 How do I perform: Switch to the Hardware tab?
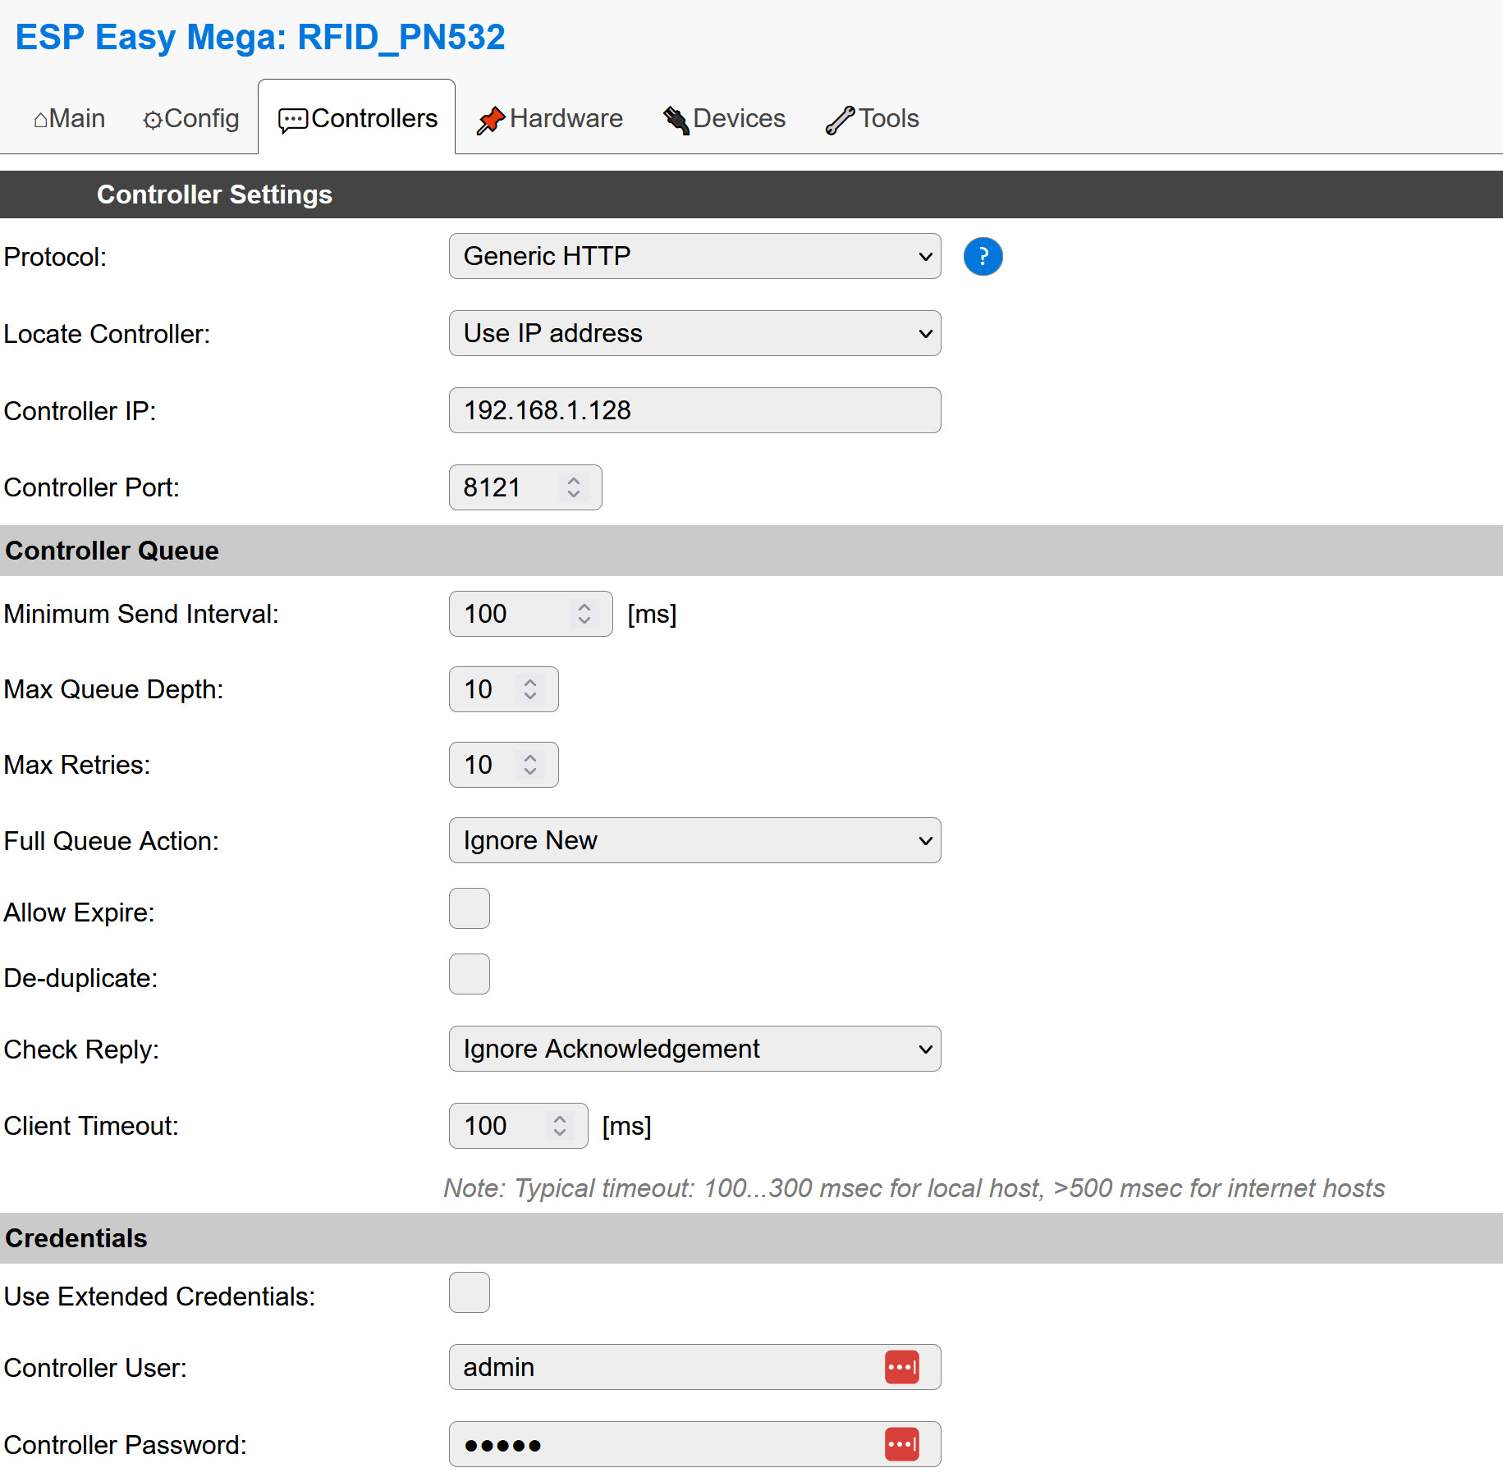[549, 118]
